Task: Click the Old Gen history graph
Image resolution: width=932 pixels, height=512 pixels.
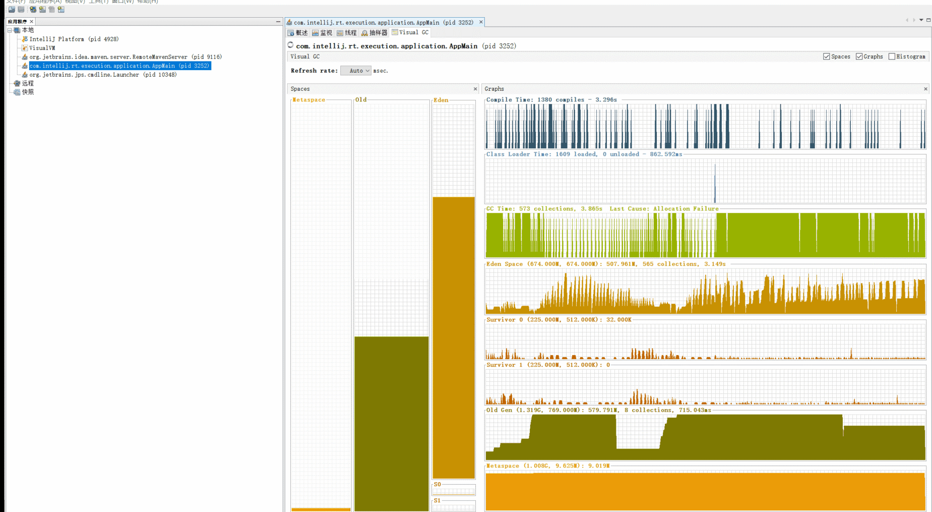Action: coord(705,437)
